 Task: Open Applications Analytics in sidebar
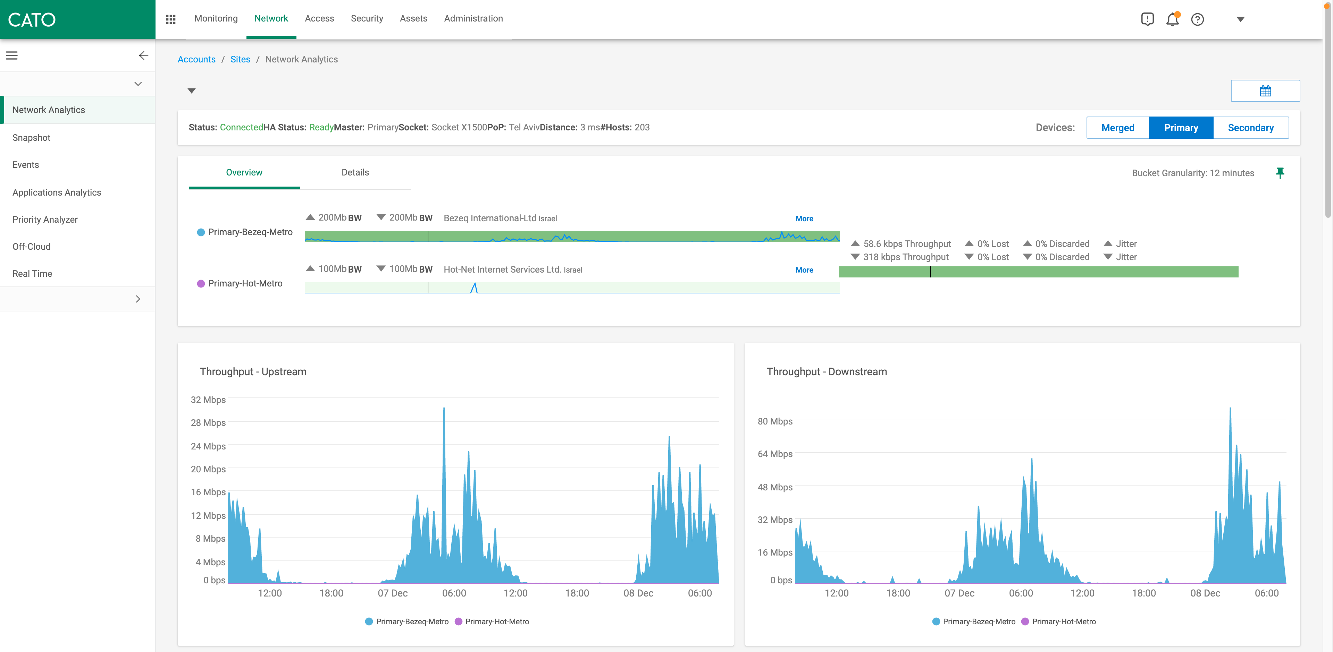pyautogui.click(x=57, y=192)
